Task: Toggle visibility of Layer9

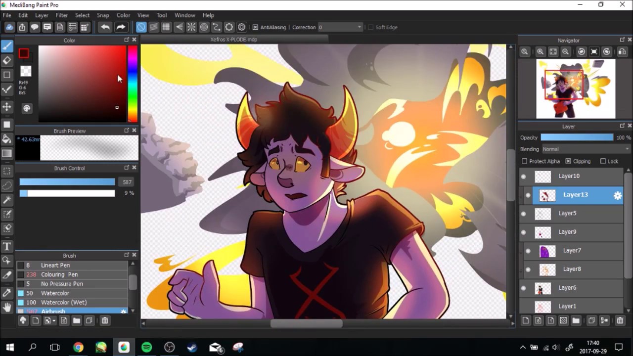Action: 524,232
